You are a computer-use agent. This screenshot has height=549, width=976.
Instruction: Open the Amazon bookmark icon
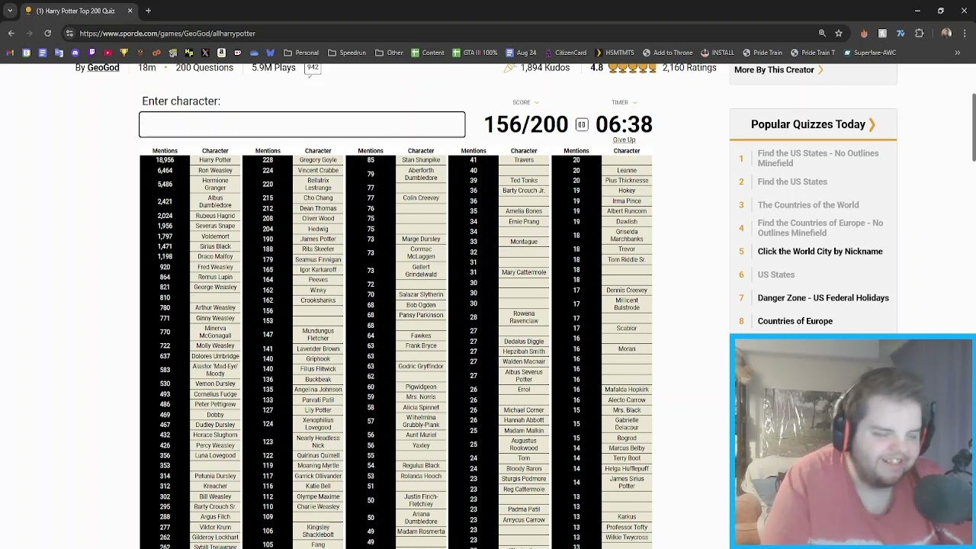221,53
